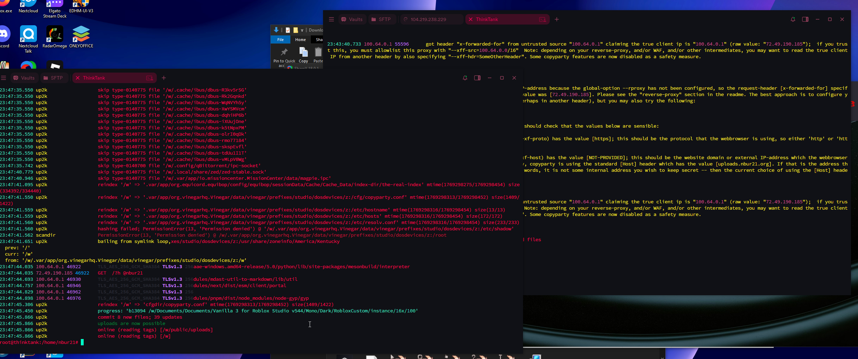Image resolution: width=858 pixels, height=359 pixels.
Task: Open the File menu in File Explorer
Action: pos(280,40)
